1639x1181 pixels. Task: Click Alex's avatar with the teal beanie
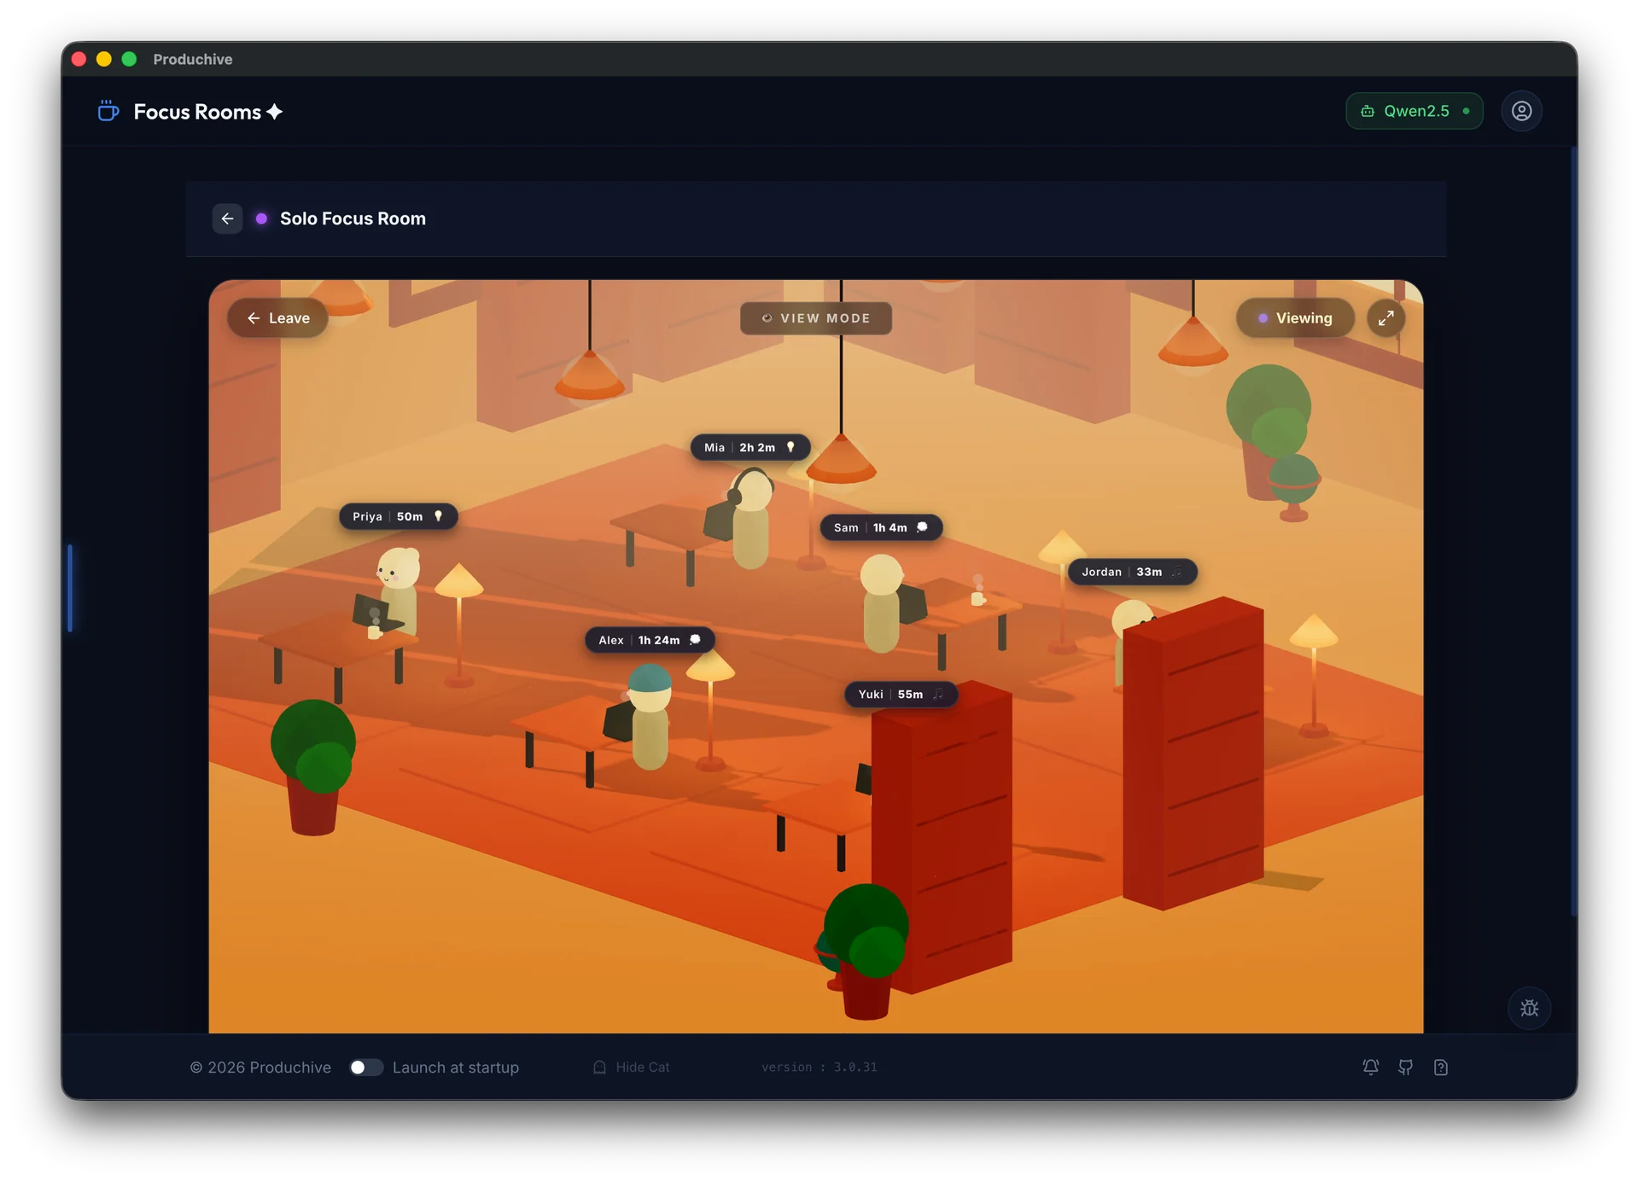[x=650, y=715]
